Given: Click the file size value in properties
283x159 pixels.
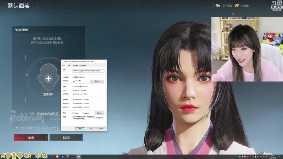Looking at the screenshot, I should click(79, 91).
